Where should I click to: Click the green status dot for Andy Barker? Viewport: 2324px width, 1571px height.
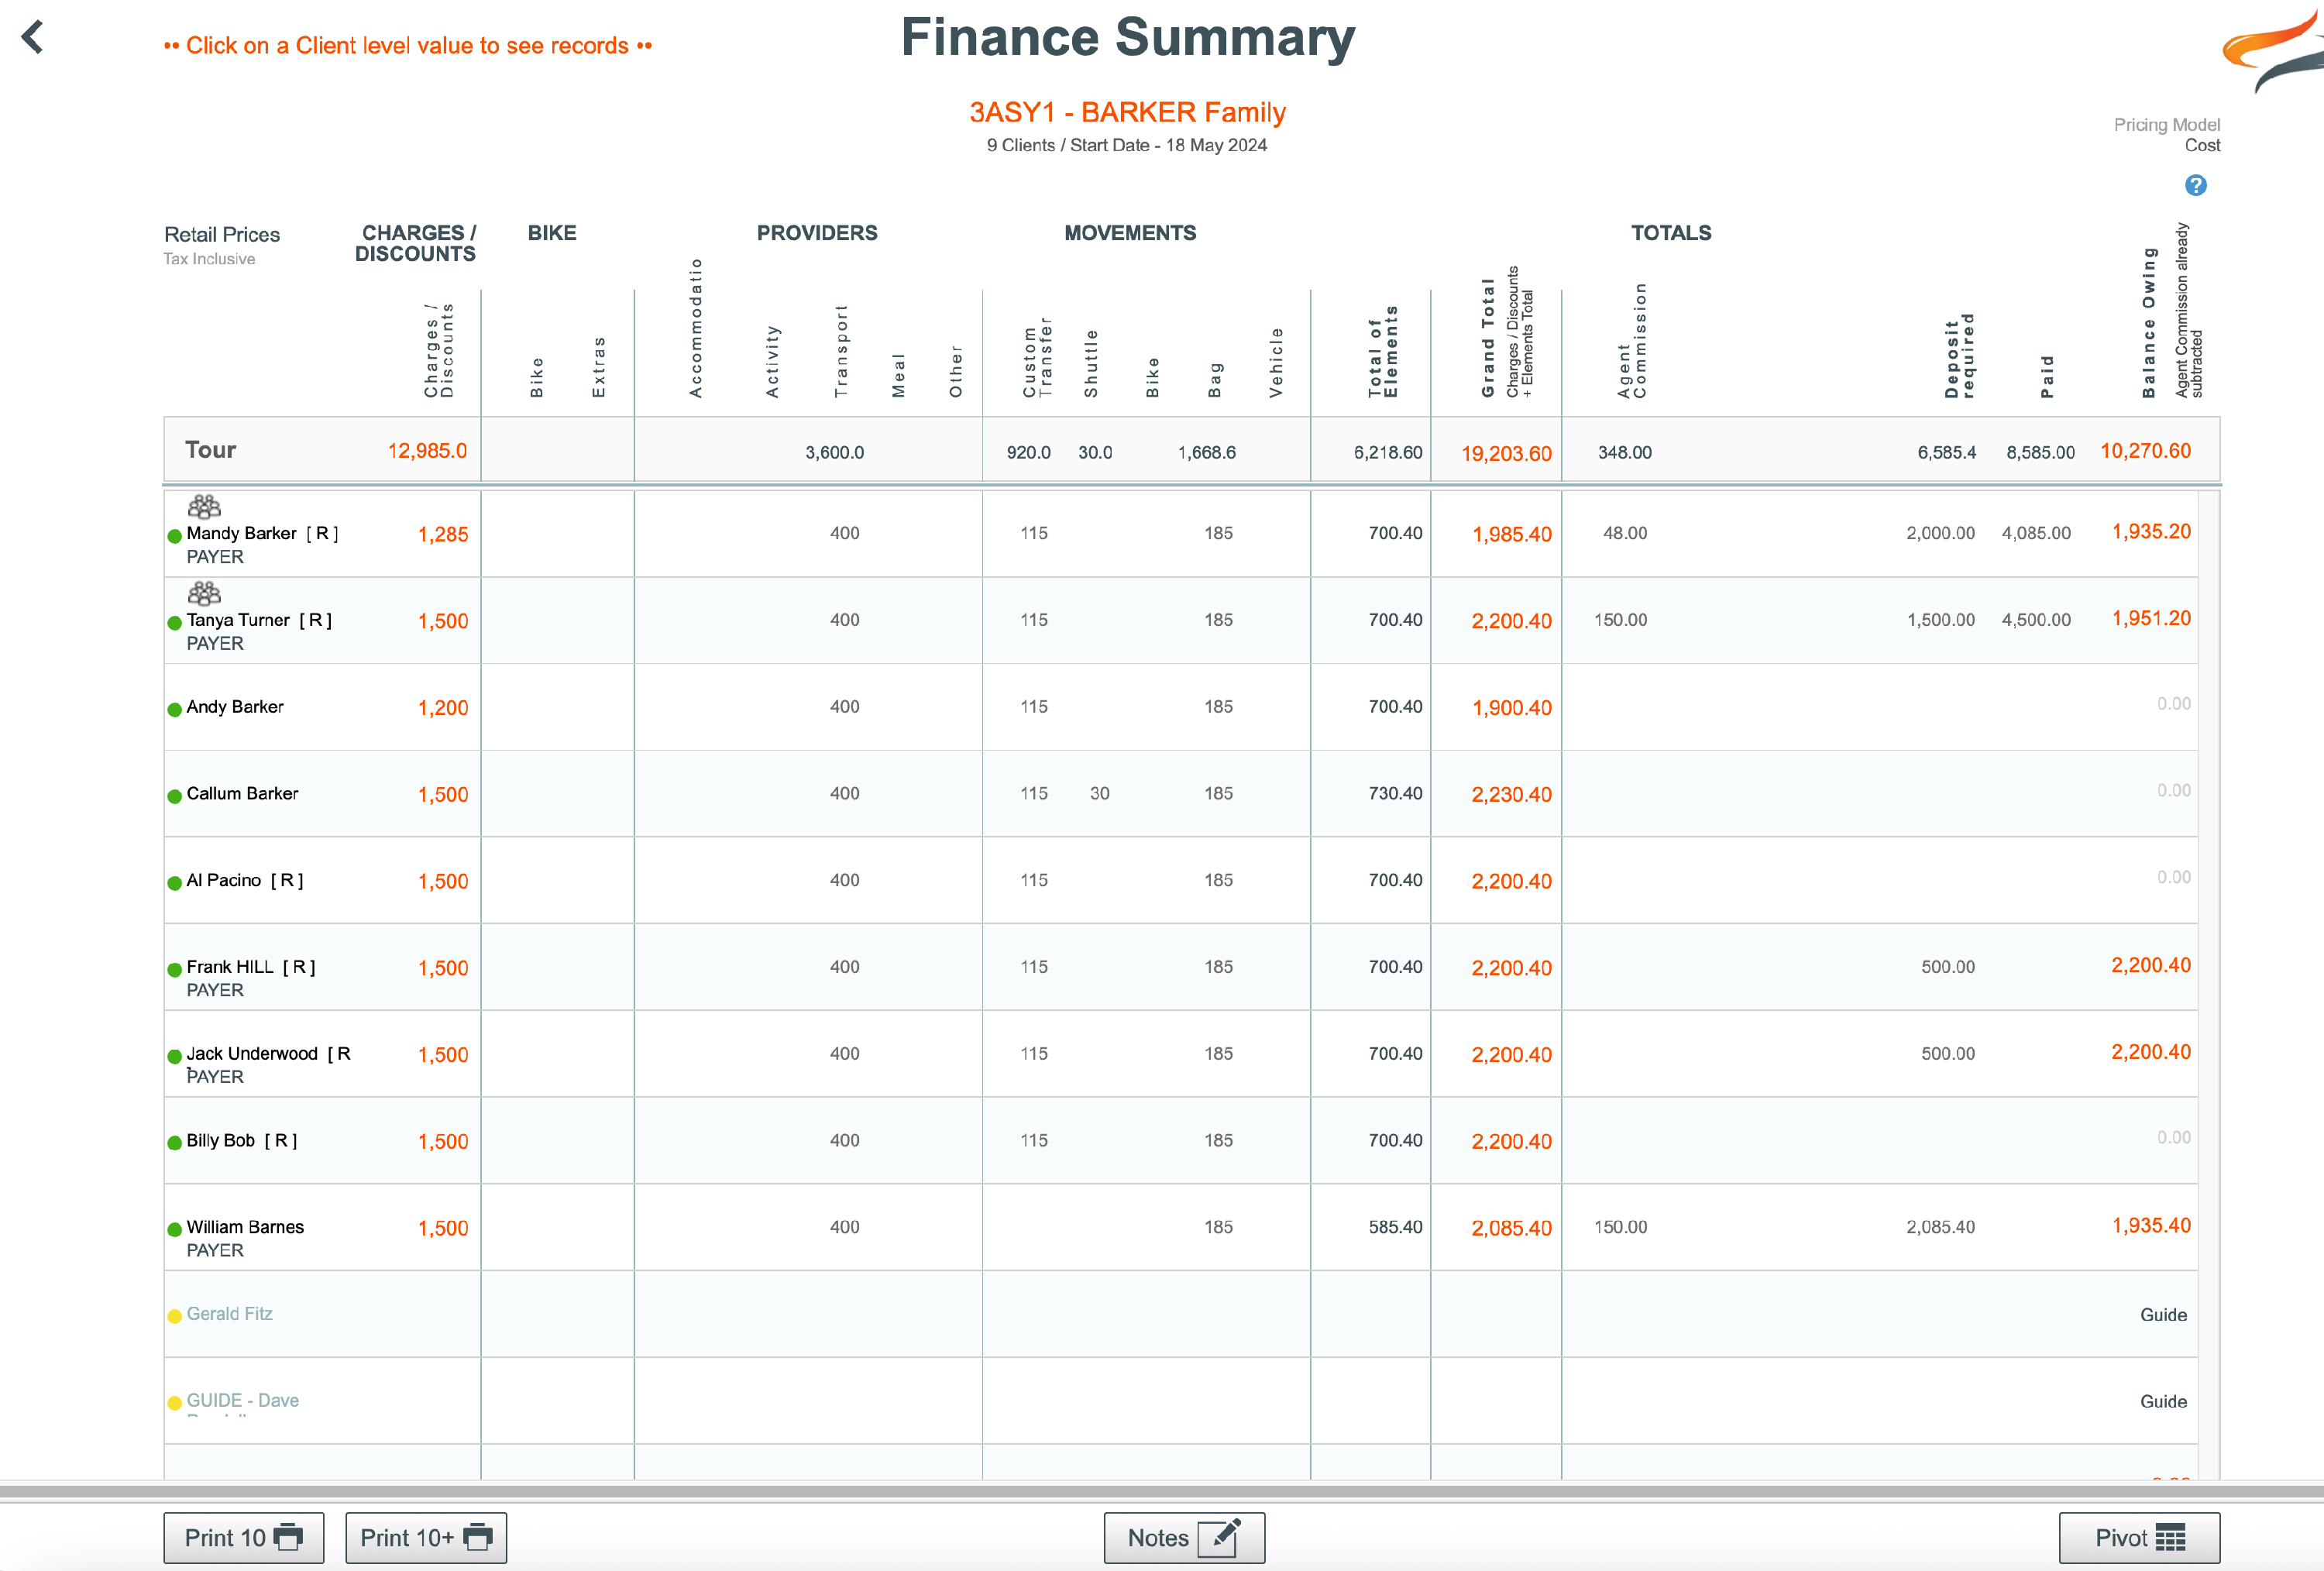[x=175, y=709]
